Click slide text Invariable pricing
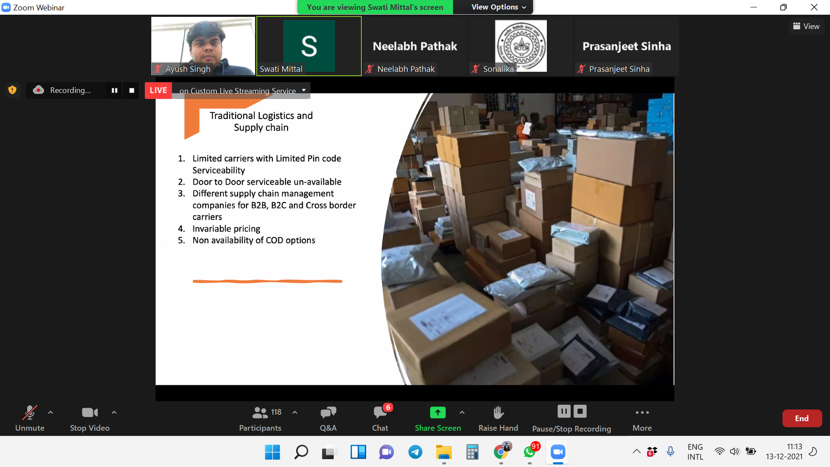The height and width of the screenshot is (467, 830). tap(227, 229)
